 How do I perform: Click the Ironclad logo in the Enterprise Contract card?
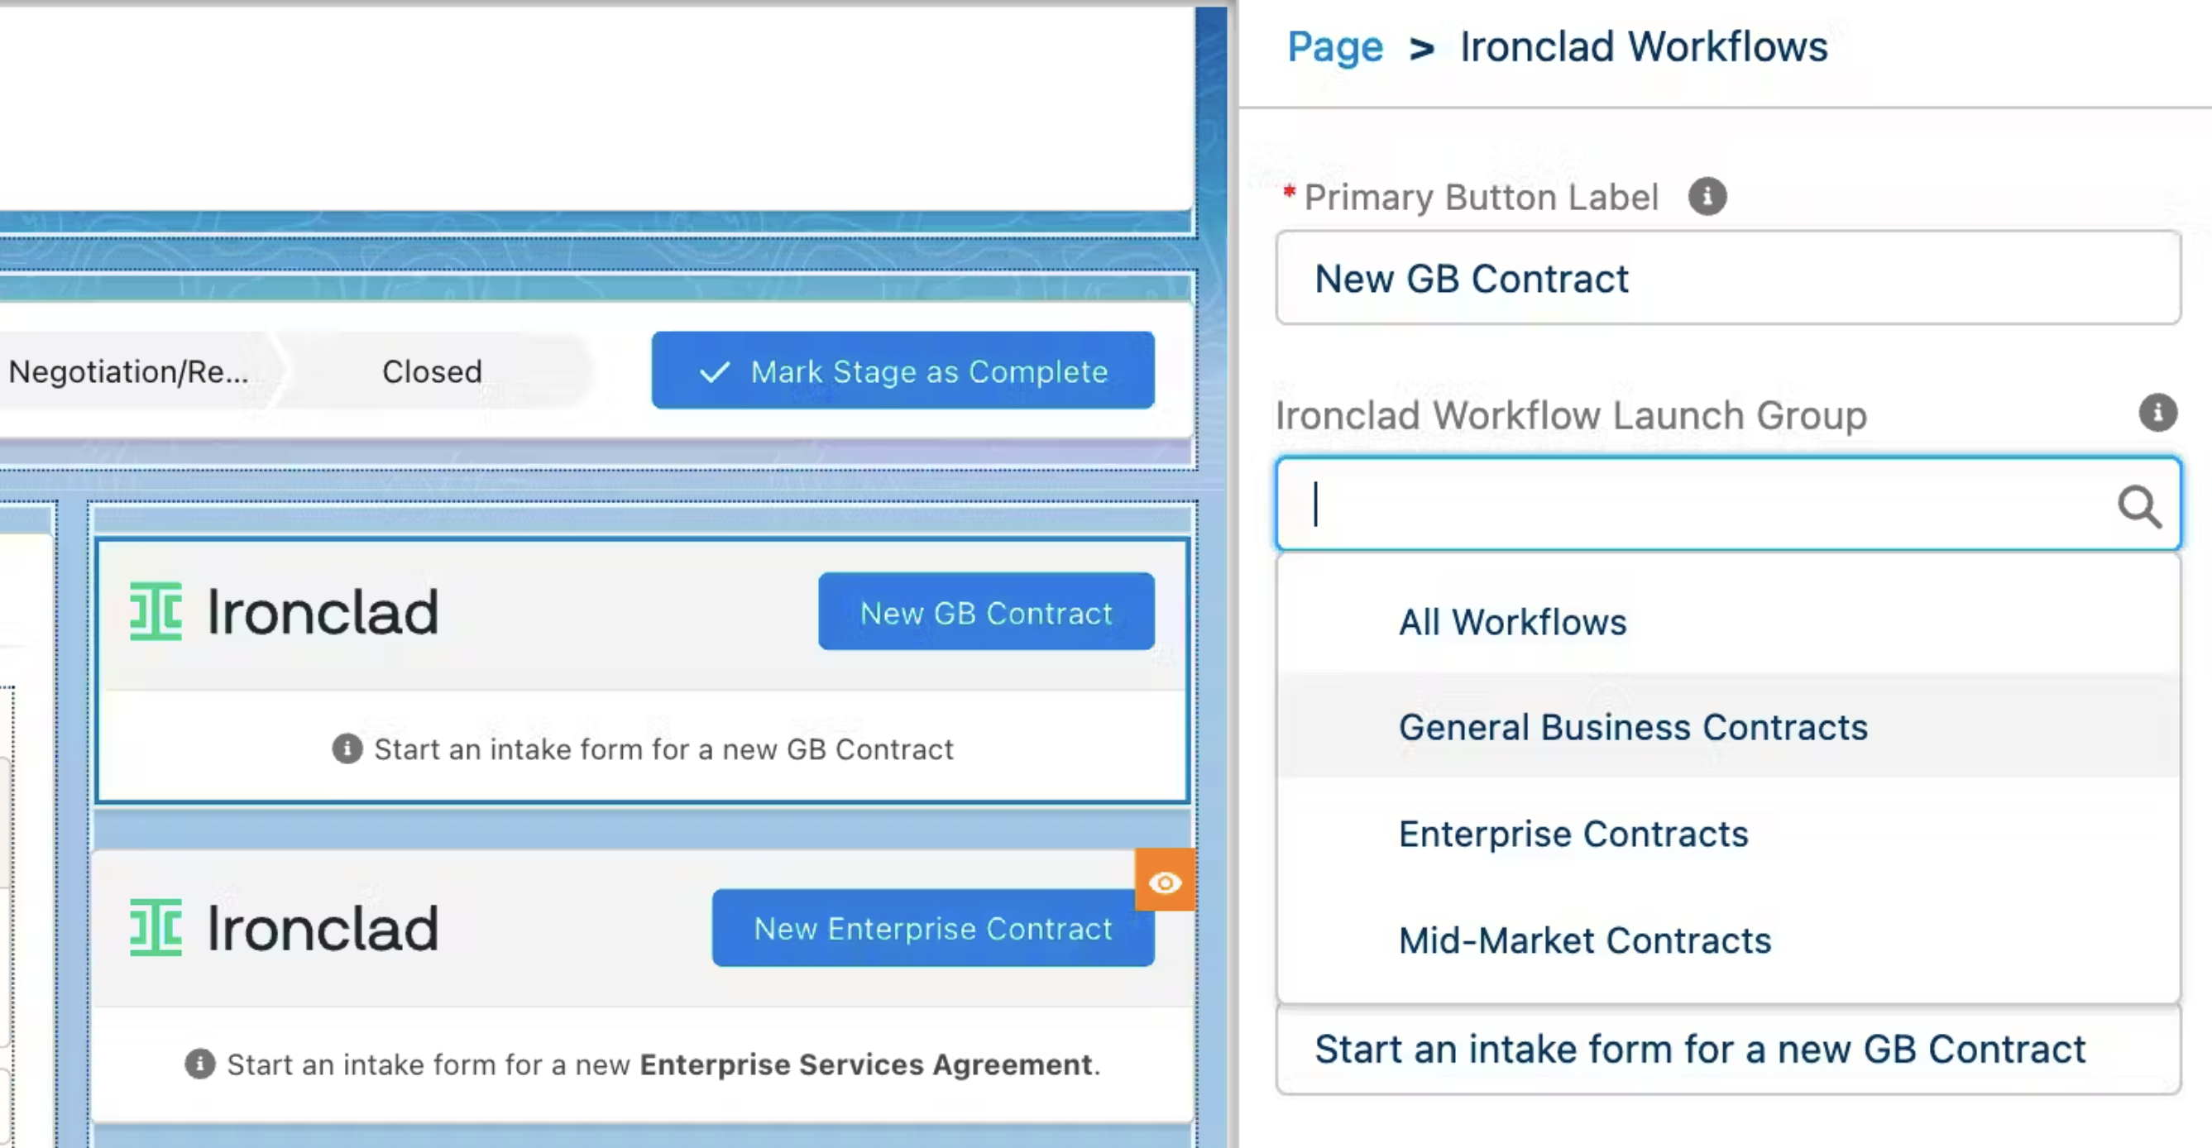click(x=284, y=927)
